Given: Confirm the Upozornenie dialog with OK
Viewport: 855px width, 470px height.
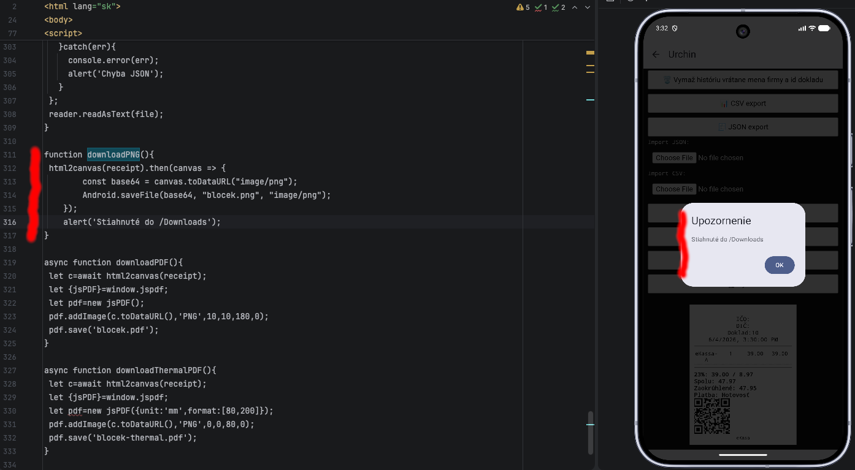Looking at the screenshot, I should click(x=779, y=265).
